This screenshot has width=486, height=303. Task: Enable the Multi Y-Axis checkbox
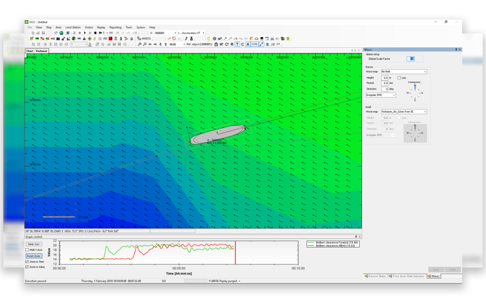coord(27,250)
